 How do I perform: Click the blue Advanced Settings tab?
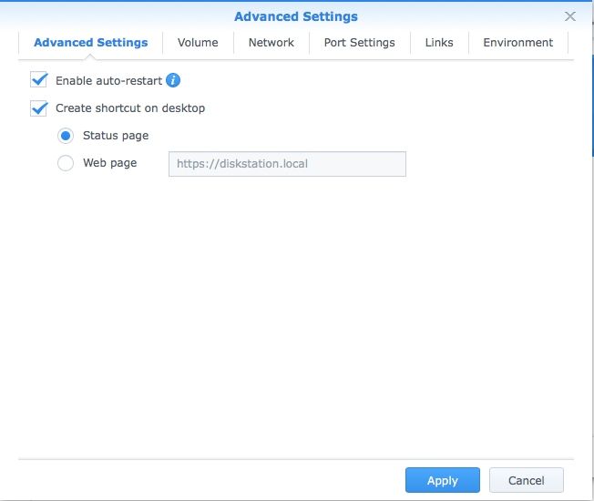pyautogui.click(x=91, y=43)
